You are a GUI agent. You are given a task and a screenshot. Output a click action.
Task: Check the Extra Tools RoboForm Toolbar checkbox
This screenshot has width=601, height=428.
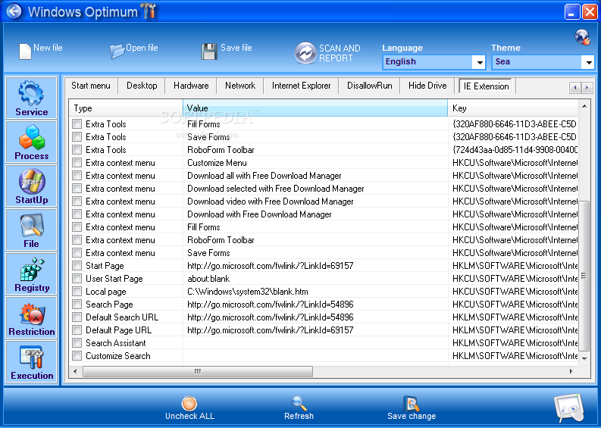point(77,149)
